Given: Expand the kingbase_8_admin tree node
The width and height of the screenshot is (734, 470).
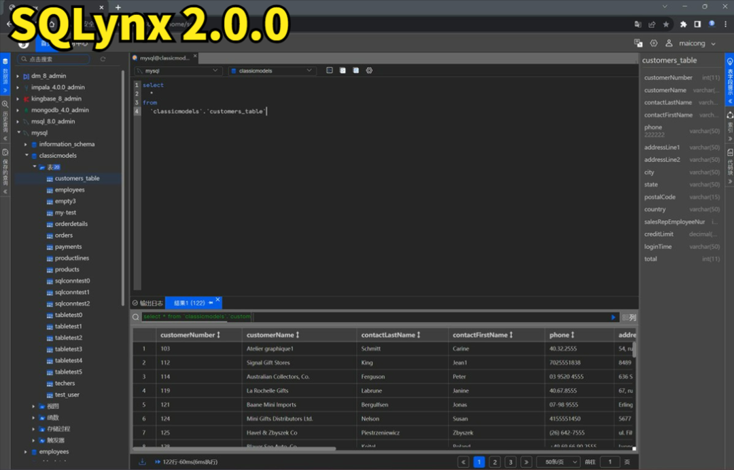Looking at the screenshot, I should tap(18, 98).
